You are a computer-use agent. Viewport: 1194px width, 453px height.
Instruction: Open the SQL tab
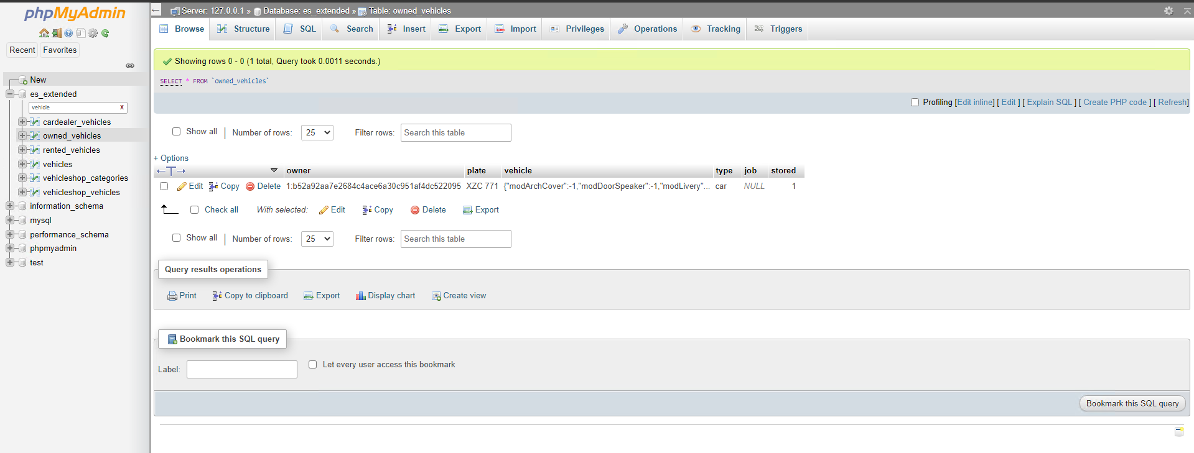point(300,29)
